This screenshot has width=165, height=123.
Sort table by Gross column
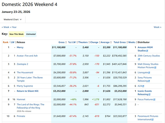pos(62,42)
